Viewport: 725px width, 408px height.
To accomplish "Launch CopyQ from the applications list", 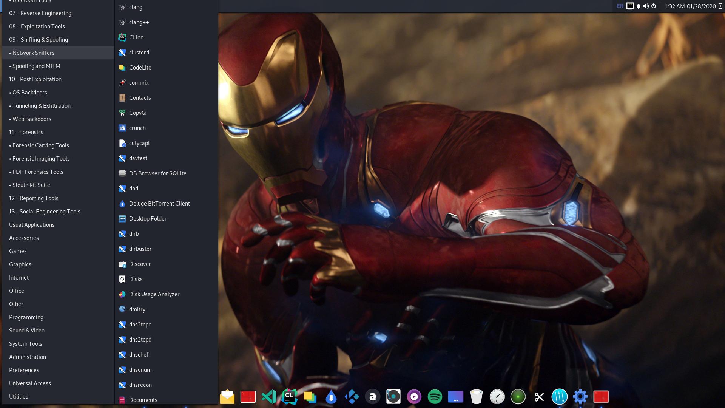I will (x=166, y=113).
